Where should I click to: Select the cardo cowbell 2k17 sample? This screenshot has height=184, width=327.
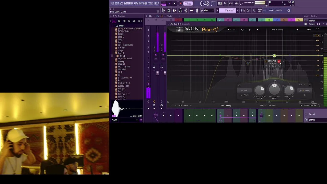point(125,45)
